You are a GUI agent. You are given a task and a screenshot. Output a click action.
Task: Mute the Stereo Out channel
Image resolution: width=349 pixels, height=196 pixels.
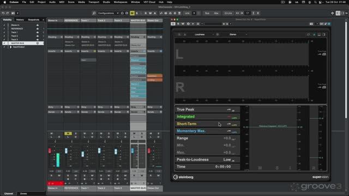point(151,133)
